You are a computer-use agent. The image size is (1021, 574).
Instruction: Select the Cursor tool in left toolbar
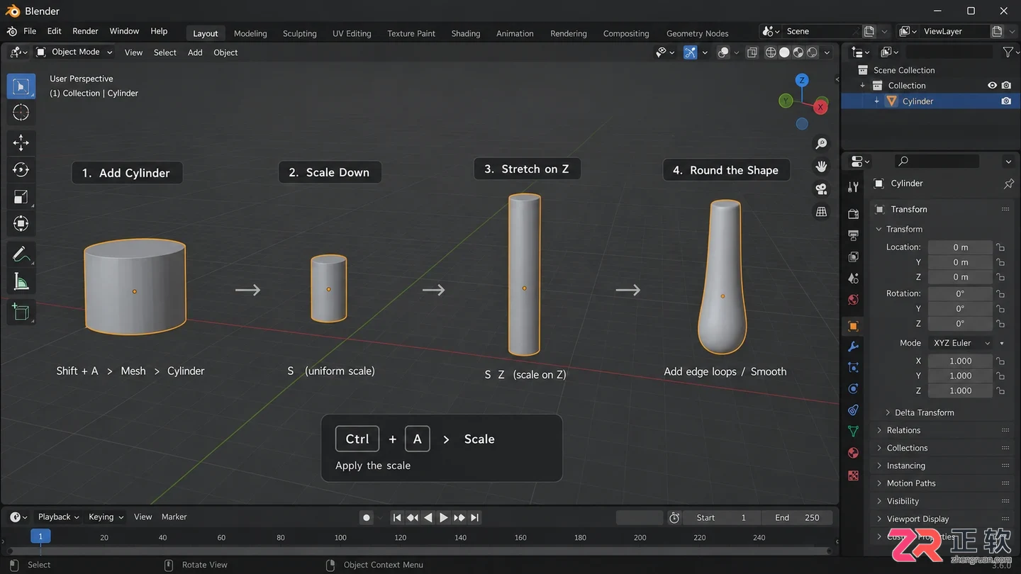(21, 113)
